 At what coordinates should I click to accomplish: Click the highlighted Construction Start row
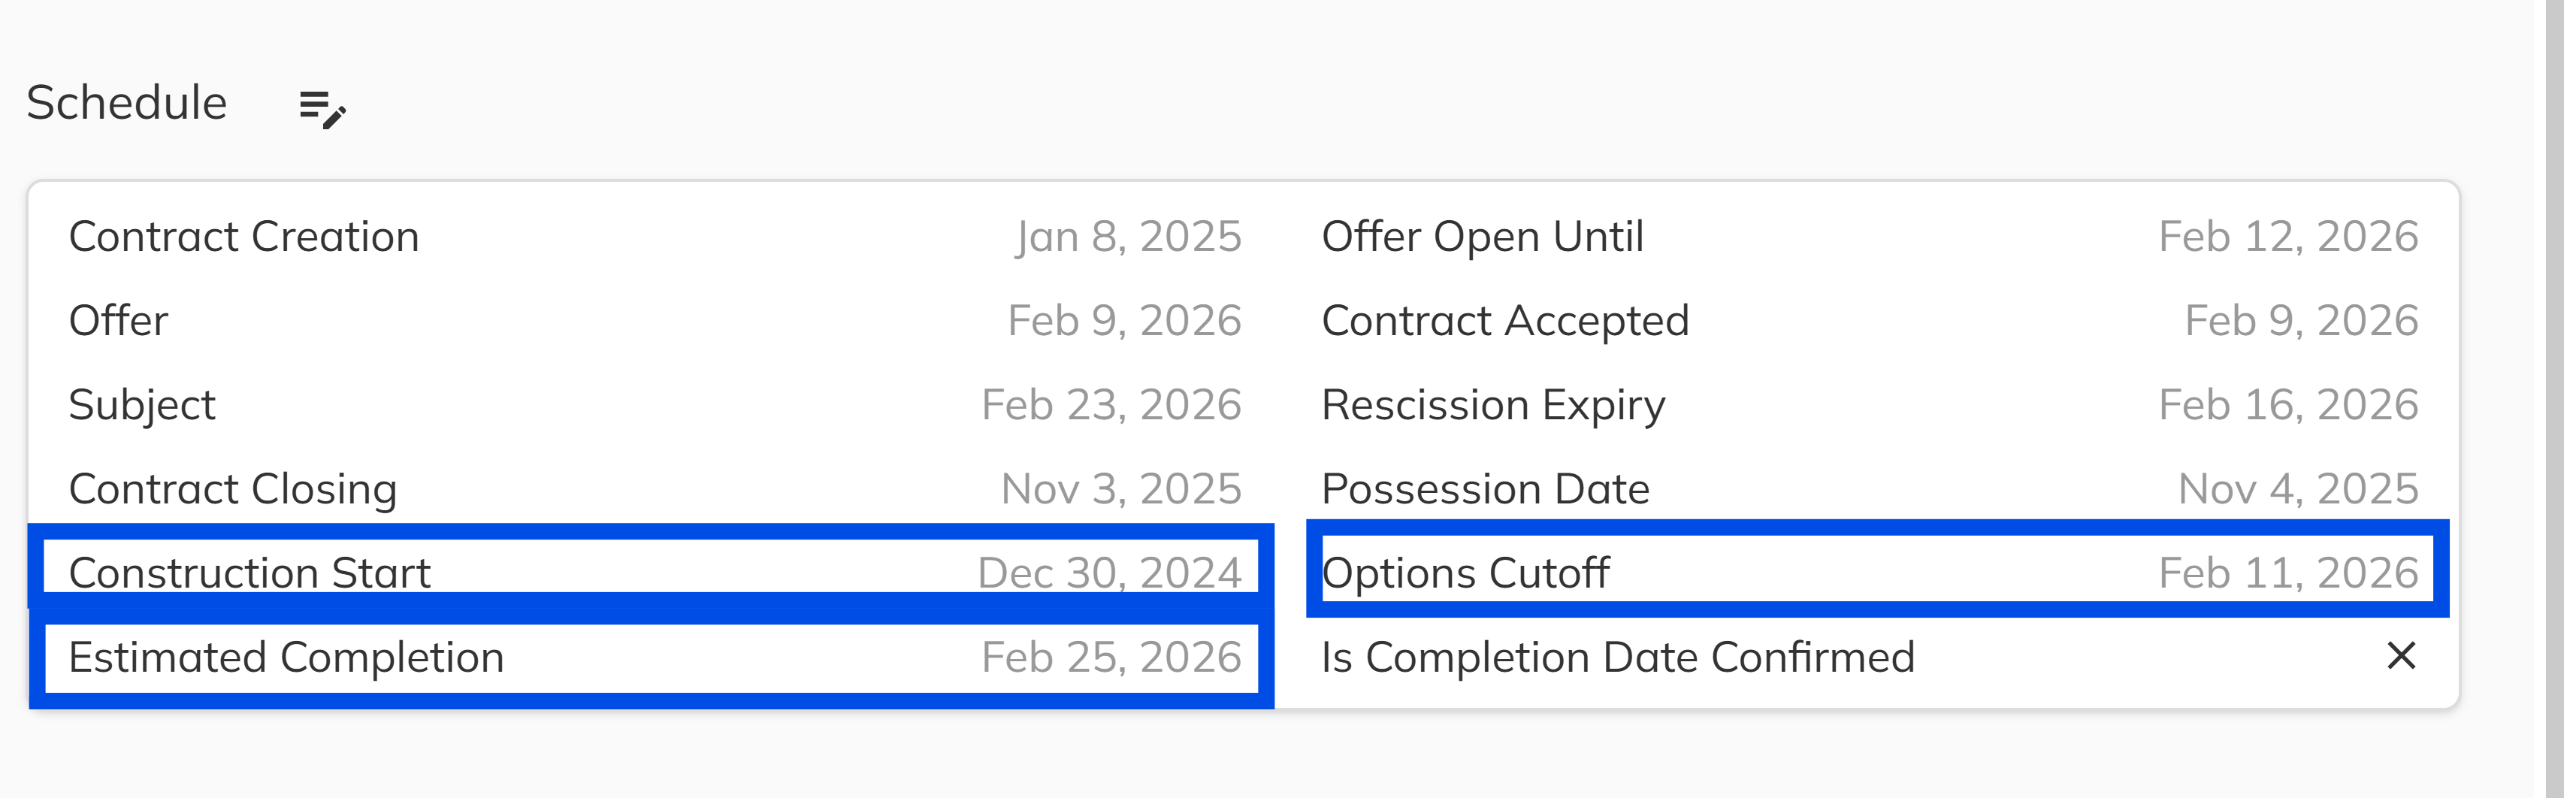pos(650,572)
